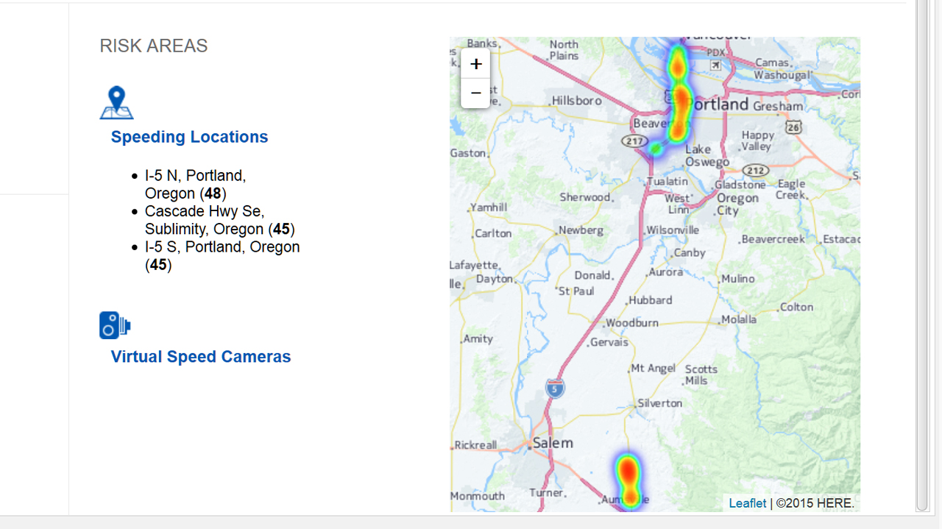Viewport: 942px width, 529px height.
Task: Click the Virtual Speed Cameras camera icon
Action: pyautogui.click(x=115, y=325)
